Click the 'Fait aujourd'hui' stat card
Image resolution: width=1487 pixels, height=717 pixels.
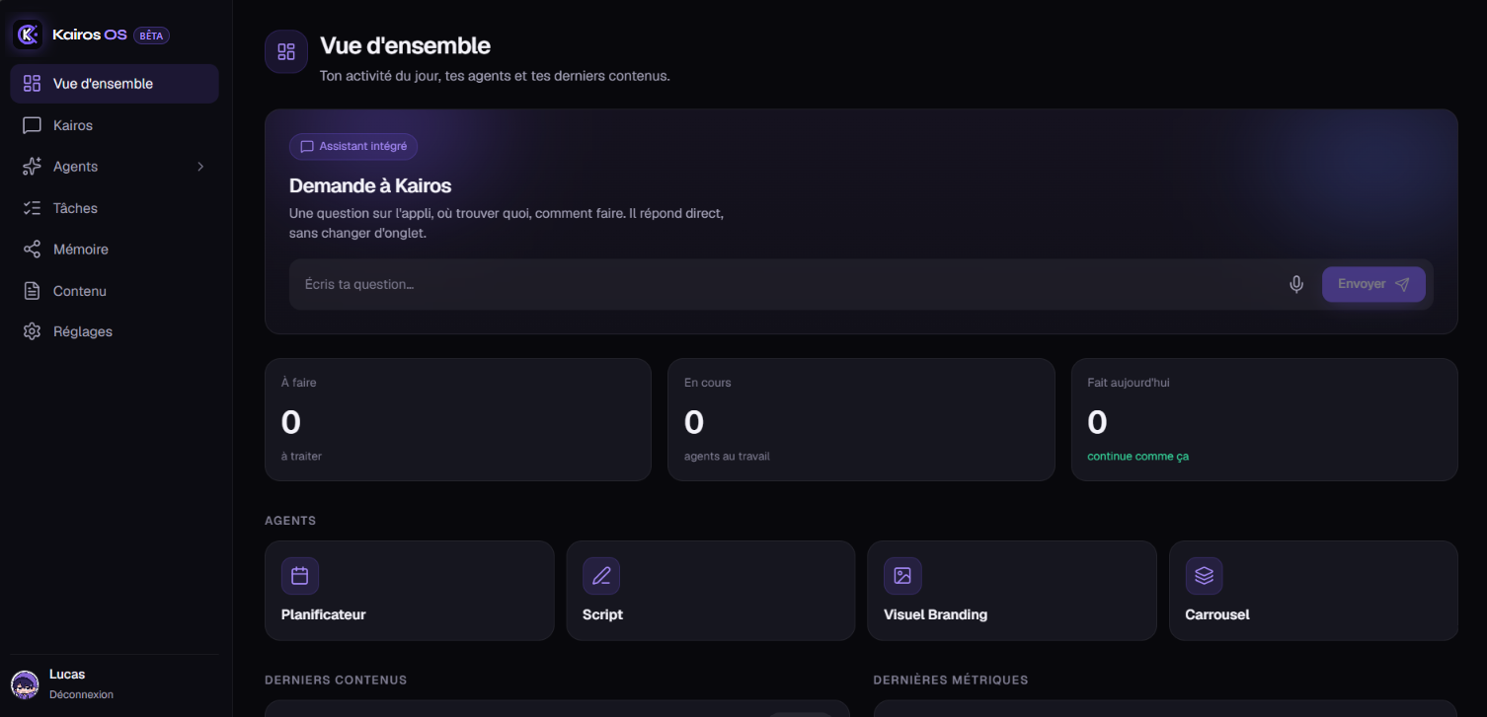pos(1265,419)
